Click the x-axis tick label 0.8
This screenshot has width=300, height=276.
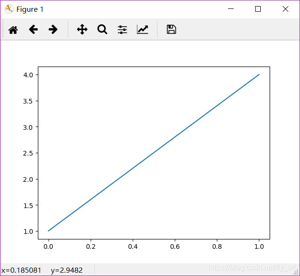217,246
